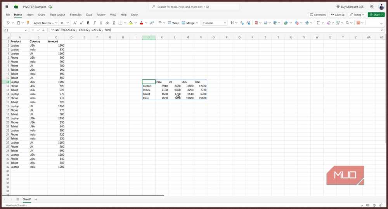Click the Format cells icon
The height and width of the screenshot is (209, 388).
(307, 23)
